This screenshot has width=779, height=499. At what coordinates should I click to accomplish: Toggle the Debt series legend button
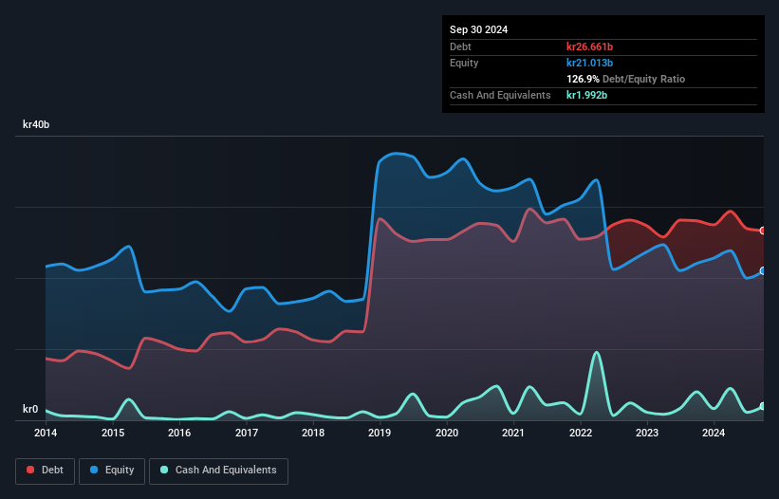click(x=46, y=471)
